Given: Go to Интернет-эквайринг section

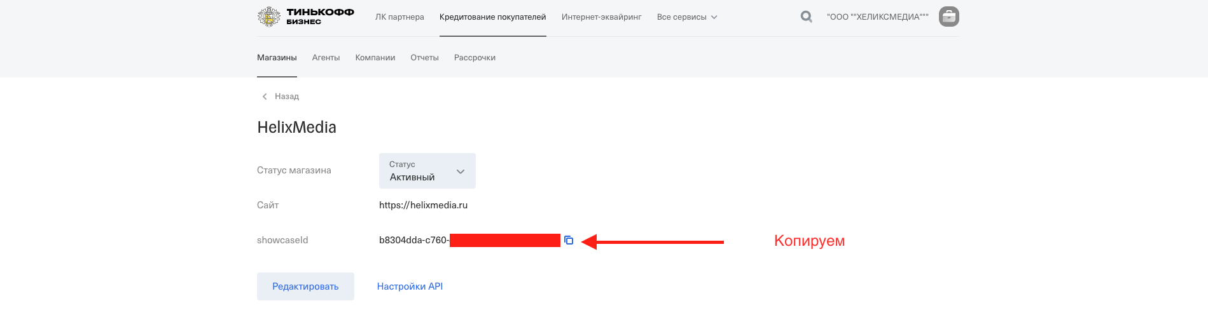Looking at the screenshot, I should (x=602, y=17).
